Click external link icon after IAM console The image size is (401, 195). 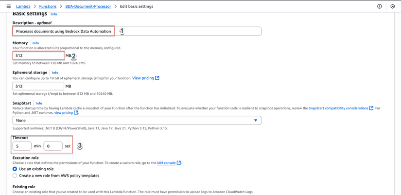pyautogui.click(x=179, y=163)
